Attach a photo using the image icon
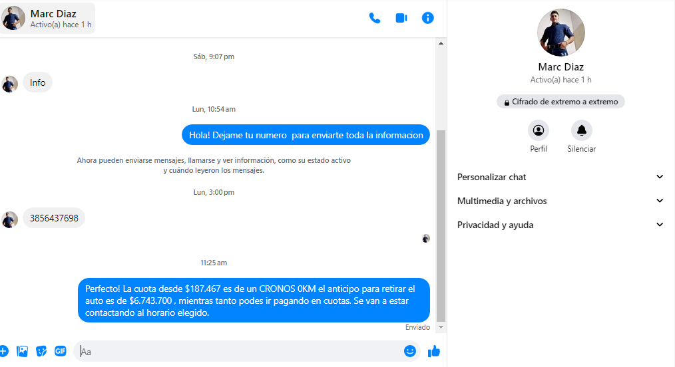This screenshot has width=675, height=367. (x=22, y=351)
